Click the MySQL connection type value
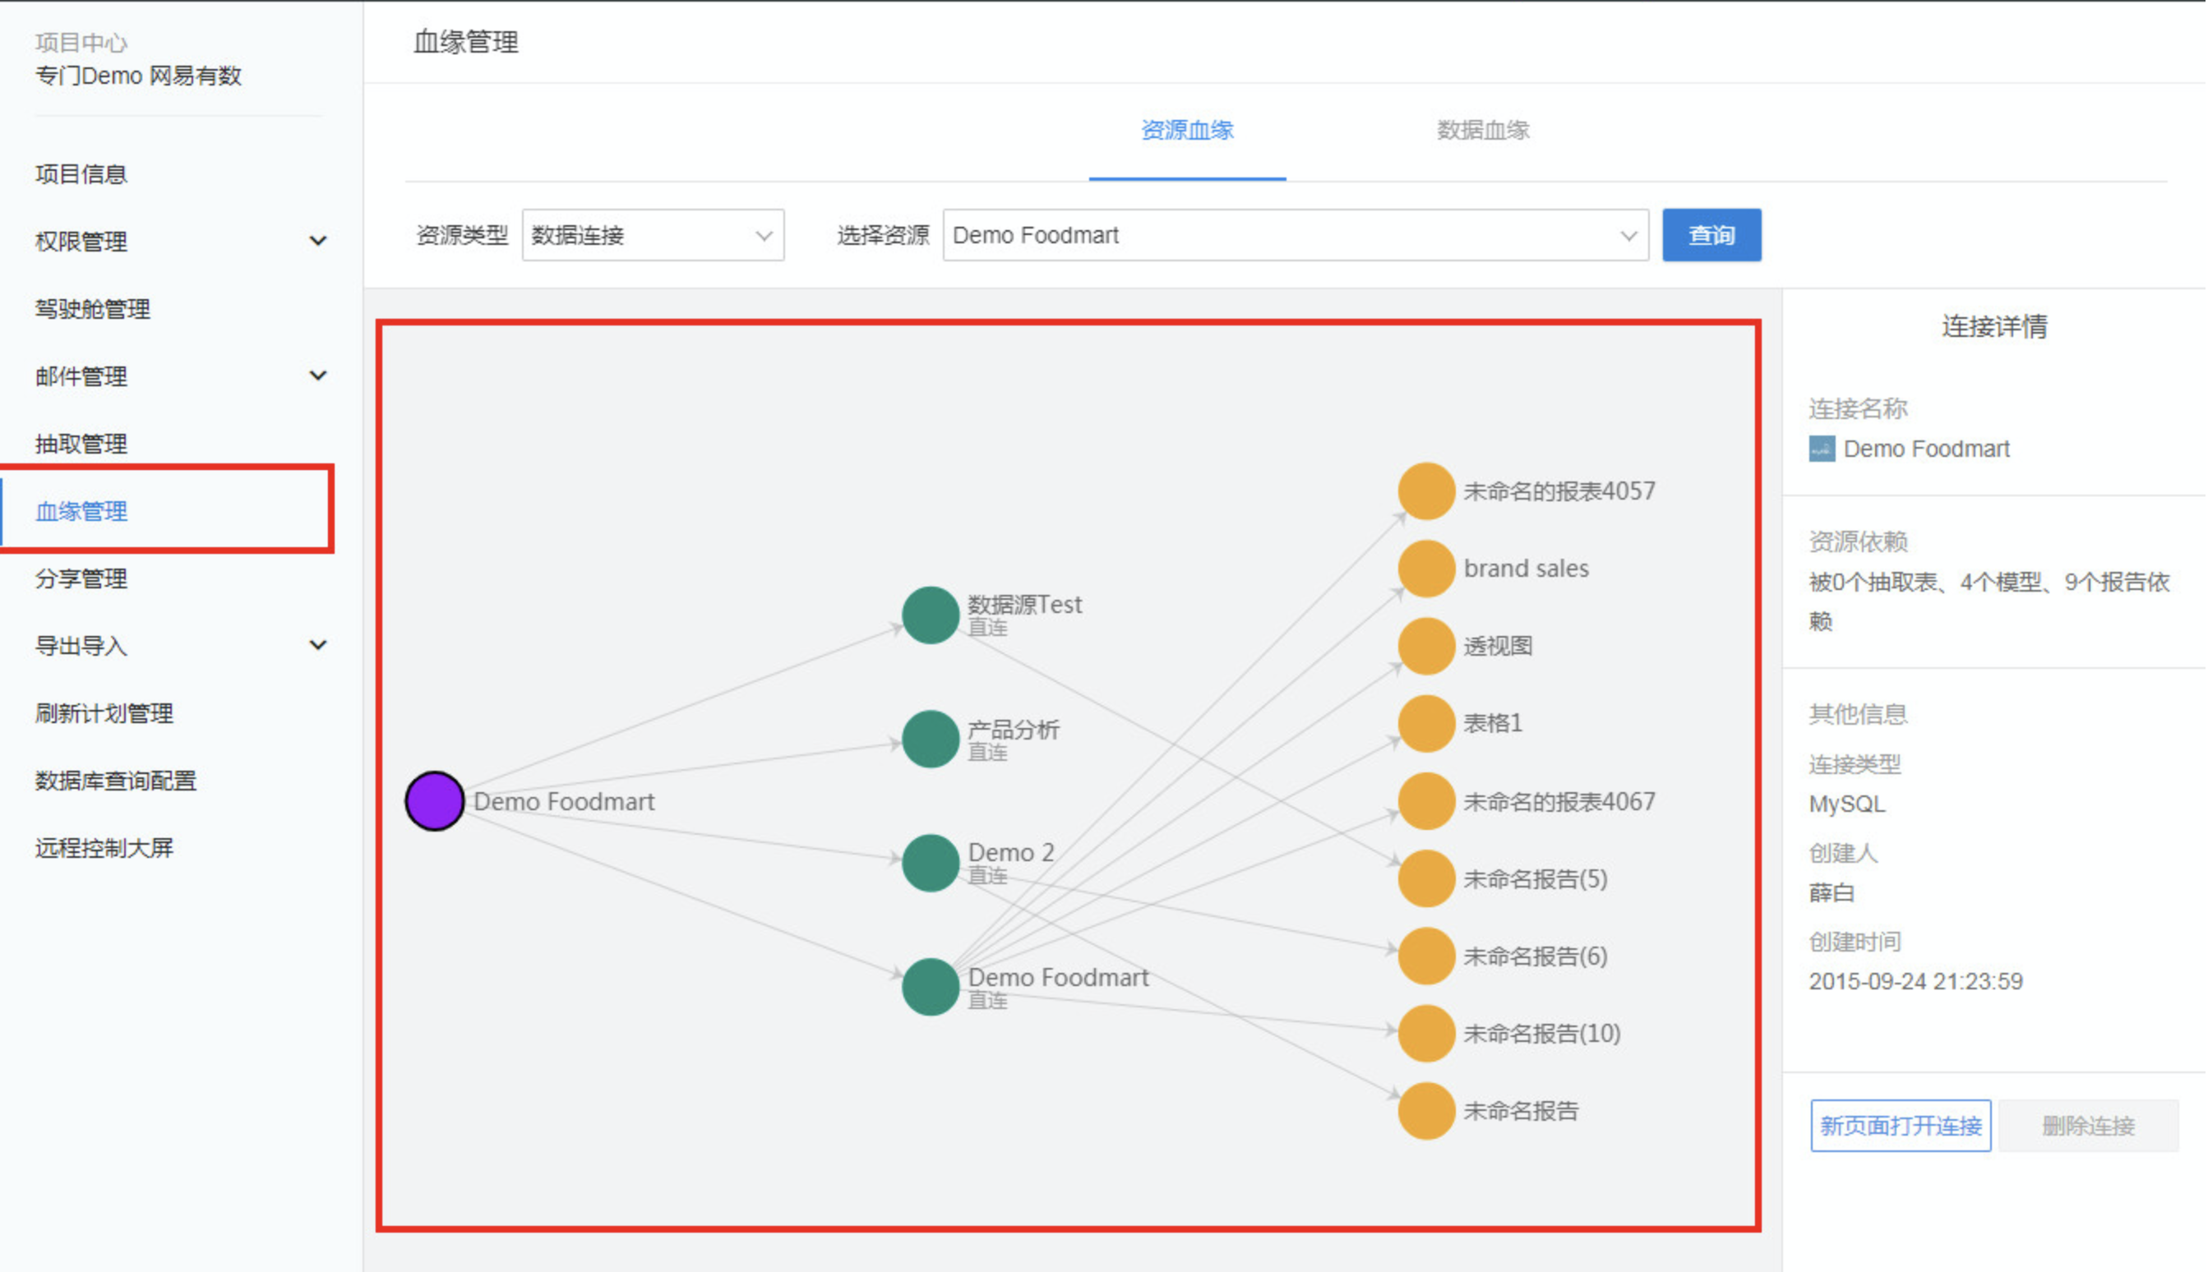The height and width of the screenshot is (1272, 2208). coord(1847,804)
